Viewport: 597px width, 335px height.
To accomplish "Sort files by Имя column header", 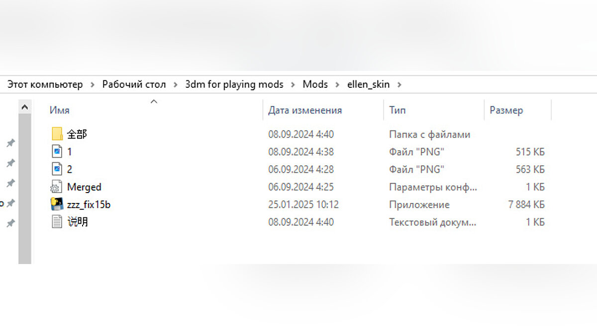I will click(x=59, y=110).
